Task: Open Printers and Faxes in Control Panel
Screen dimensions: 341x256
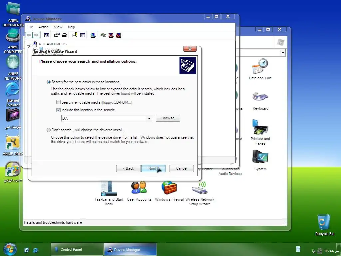Action: point(260,132)
